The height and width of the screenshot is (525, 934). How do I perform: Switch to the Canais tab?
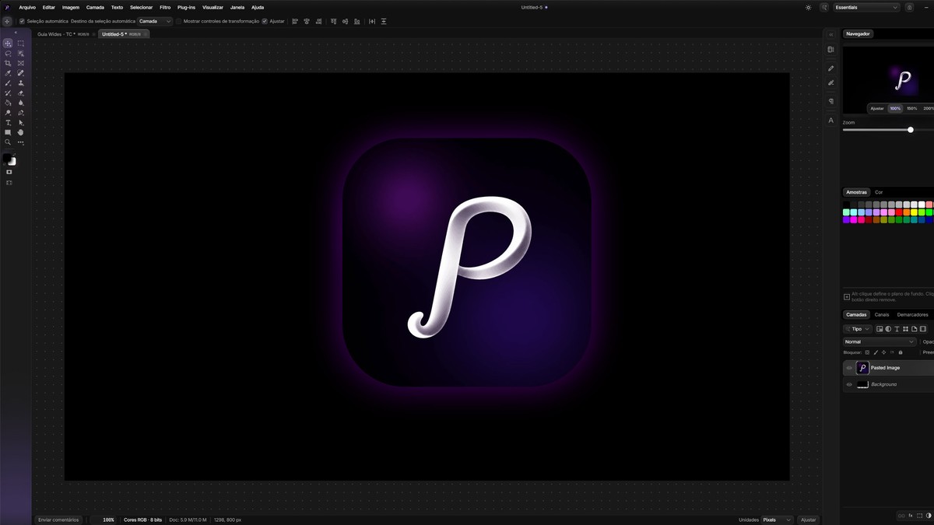point(882,315)
